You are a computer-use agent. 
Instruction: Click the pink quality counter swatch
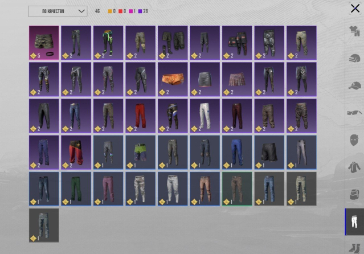[x=130, y=11]
